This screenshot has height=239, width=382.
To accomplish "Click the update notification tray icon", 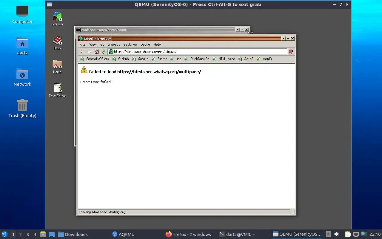I will coord(363,234).
